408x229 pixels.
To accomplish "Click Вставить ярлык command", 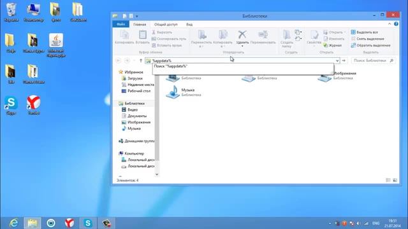I will coord(167,45).
